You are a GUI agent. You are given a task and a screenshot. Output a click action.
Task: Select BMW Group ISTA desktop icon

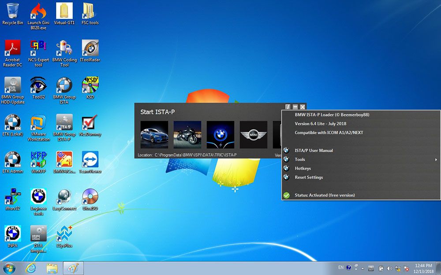(x=64, y=90)
